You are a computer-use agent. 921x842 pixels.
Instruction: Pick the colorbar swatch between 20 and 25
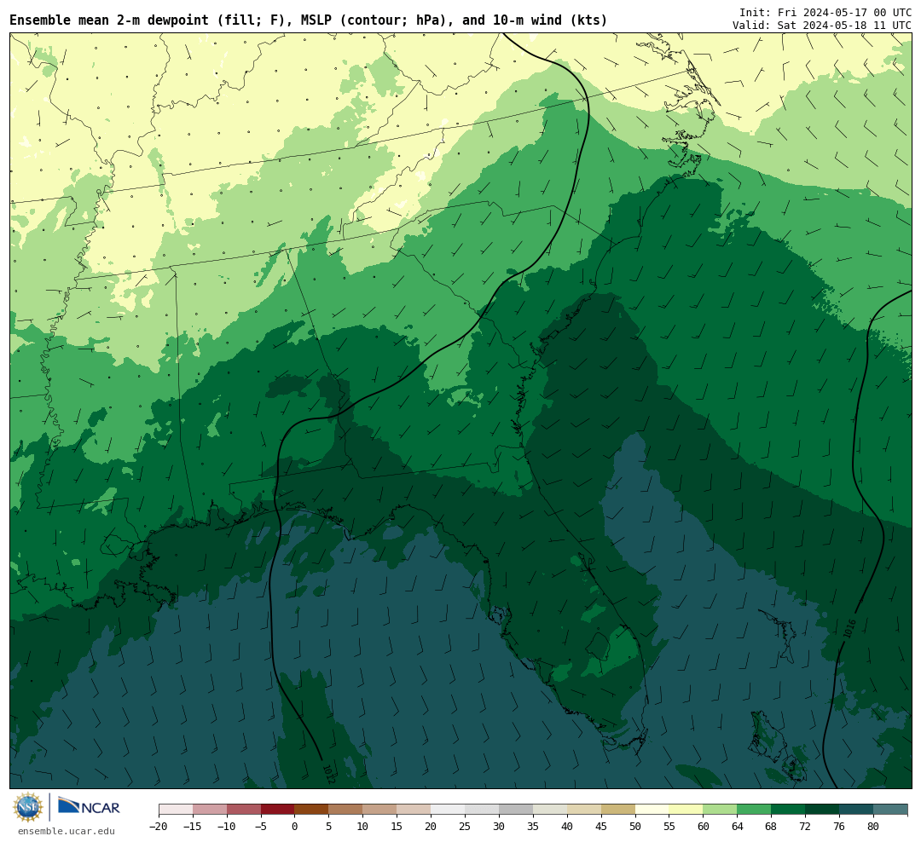tap(448, 810)
